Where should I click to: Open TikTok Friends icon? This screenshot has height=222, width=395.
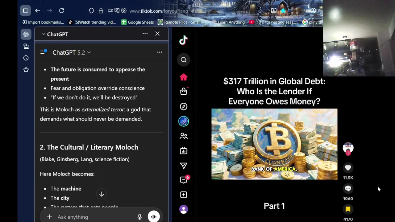[x=184, y=136]
